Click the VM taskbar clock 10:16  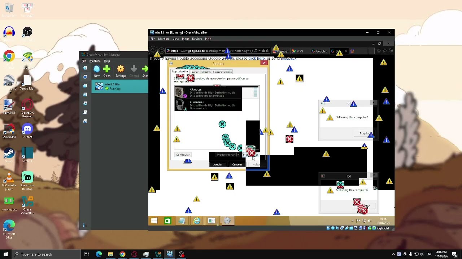pyautogui.click(x=383, y=221)
